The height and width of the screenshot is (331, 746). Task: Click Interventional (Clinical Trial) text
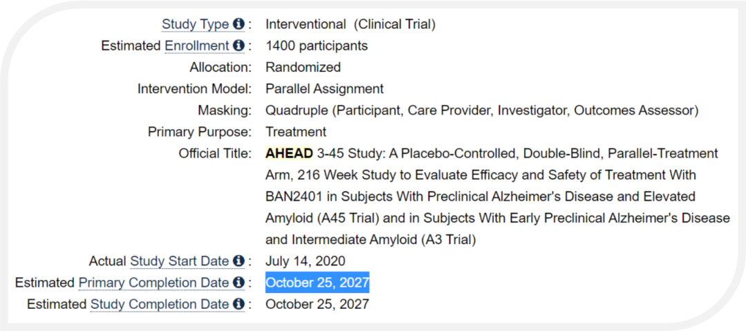coord(351,24)
